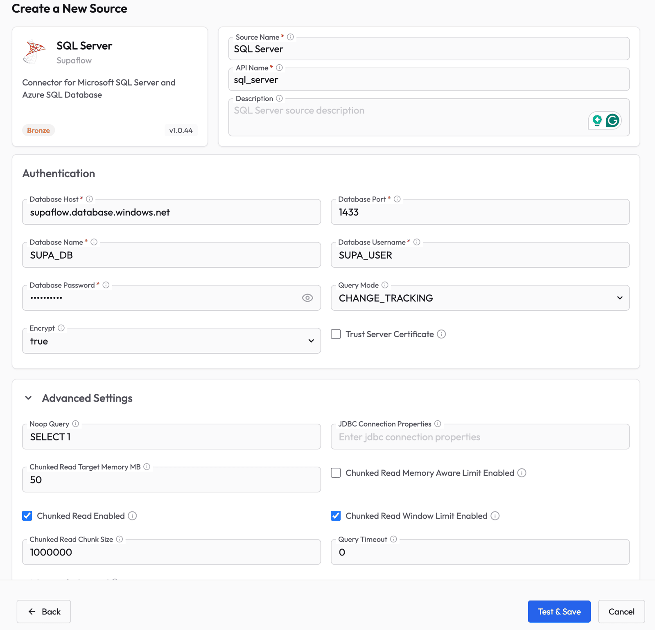
Task: Click the Query Timeout info icon
Action: 393,539
